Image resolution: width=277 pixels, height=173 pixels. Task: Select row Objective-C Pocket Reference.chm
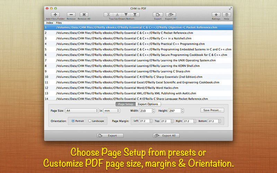click(138, 27)
